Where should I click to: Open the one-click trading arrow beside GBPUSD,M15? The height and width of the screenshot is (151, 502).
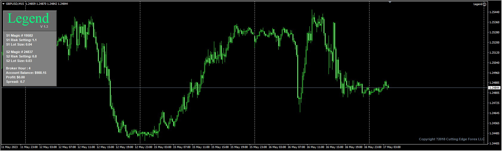[x=4, y=4]
